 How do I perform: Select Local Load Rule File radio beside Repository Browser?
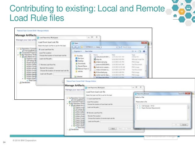[87, 99]
